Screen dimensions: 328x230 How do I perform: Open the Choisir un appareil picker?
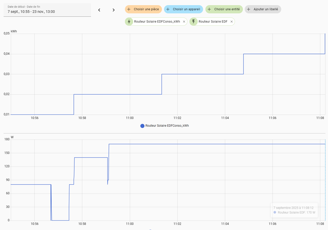(x=183, y=9)
